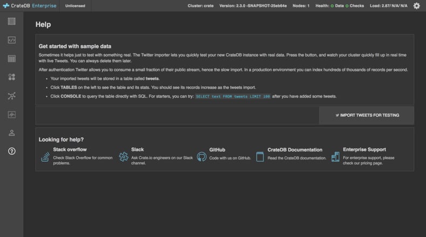
Task: Open the Enterprise Support link
Action: (x=365, y=149)
